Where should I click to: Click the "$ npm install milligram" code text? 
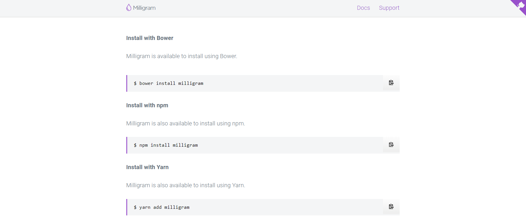click(166, 145)
